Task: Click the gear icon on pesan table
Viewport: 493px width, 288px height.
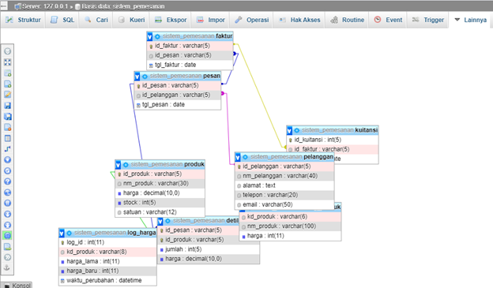Action: pos(145,77)
